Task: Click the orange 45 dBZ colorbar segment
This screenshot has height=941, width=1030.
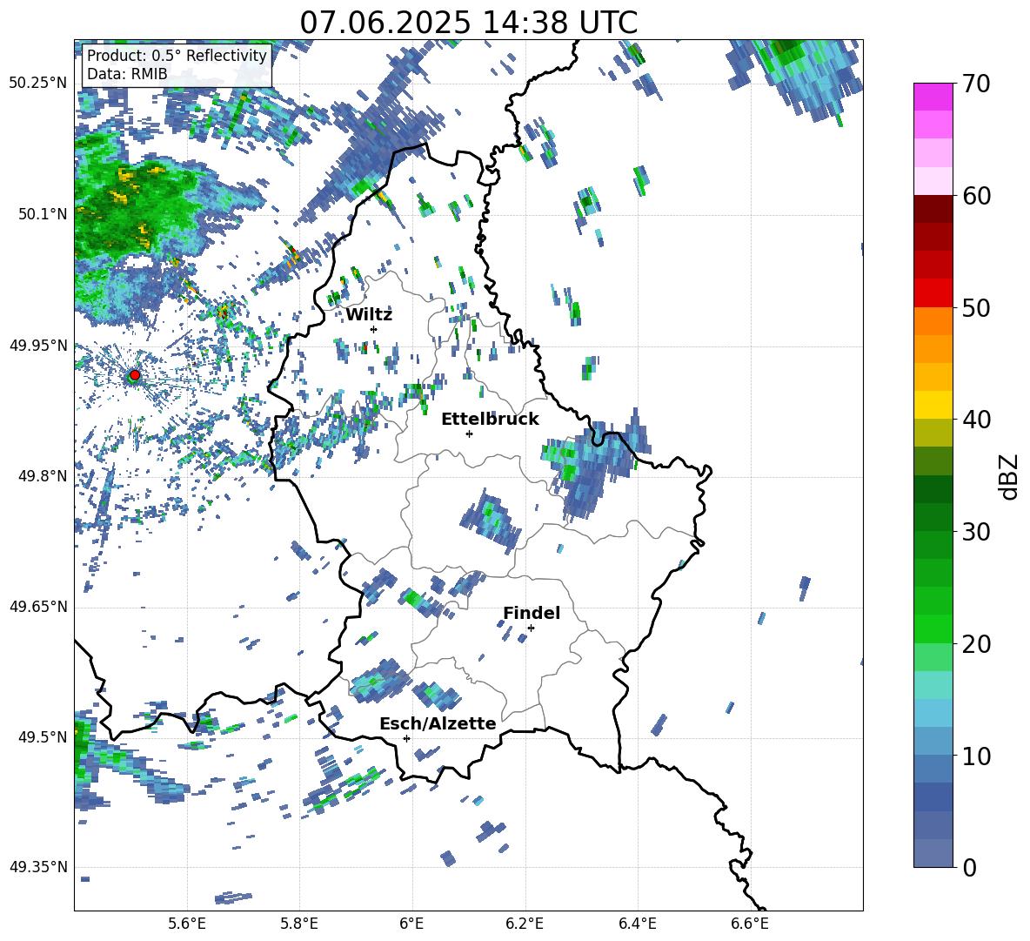Action: click(933, 349)
